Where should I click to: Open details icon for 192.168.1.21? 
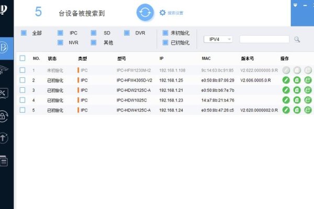[297, 90]
